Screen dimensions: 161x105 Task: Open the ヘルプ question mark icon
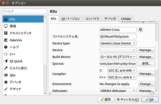(6, 47)
